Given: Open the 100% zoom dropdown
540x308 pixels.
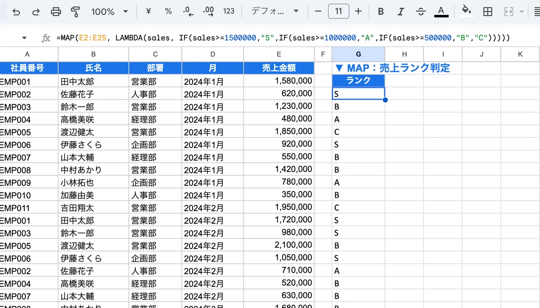Looking at the screenshot, I should tap(109, 12).
